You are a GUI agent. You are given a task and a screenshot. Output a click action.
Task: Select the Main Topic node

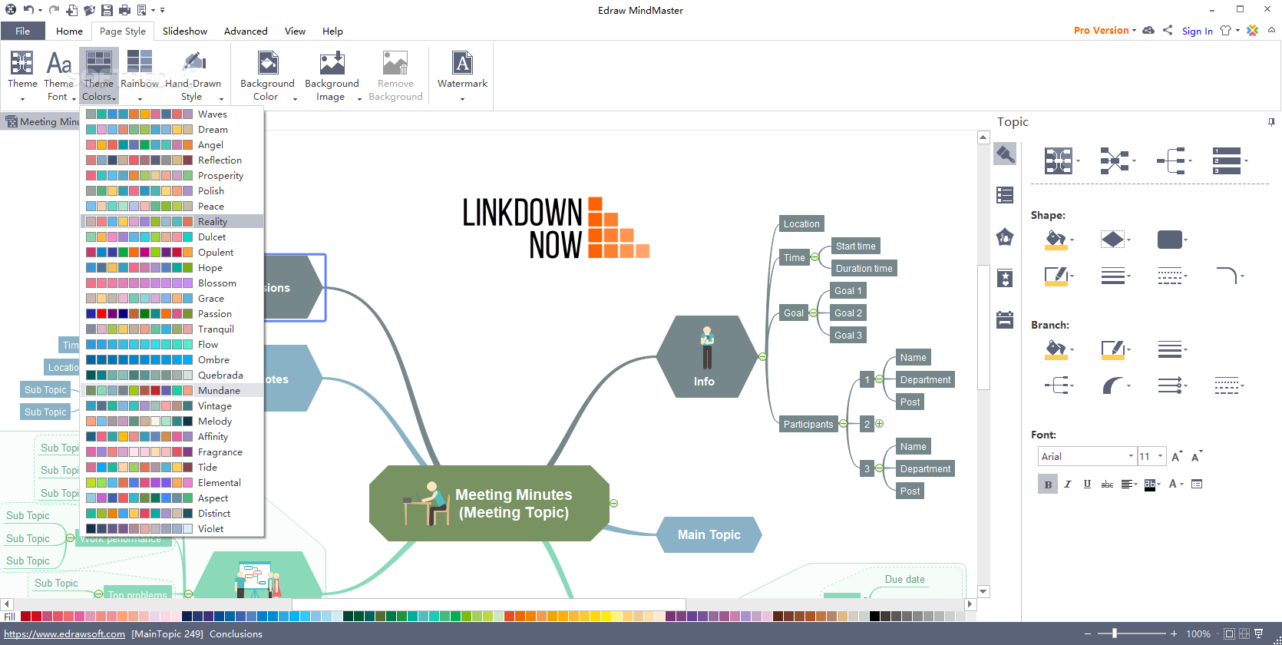coord(709,534)
